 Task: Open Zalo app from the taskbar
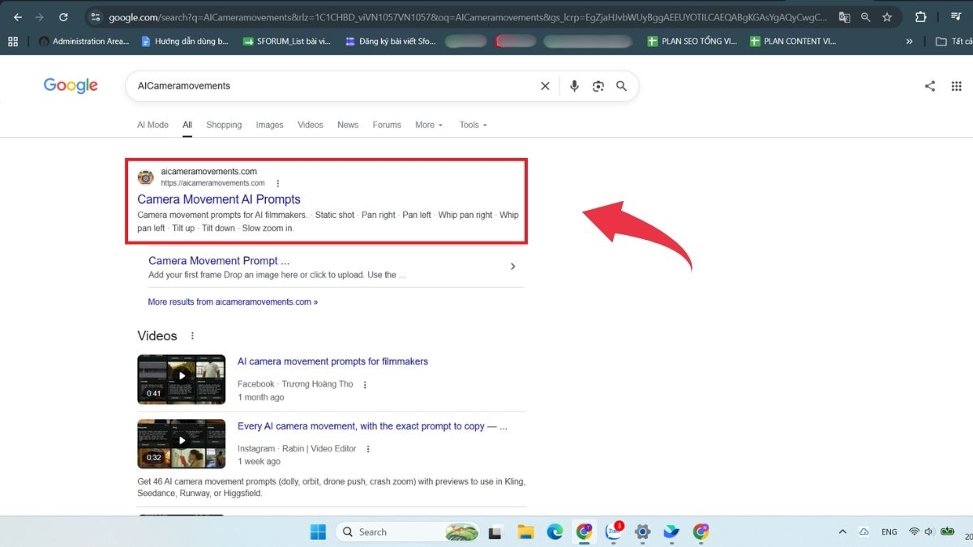click(x=614, y=532)
